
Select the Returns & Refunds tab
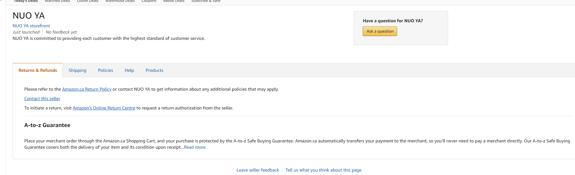point(38,70)
